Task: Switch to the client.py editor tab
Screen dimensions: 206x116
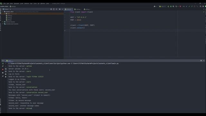Action: coord(78,9)
